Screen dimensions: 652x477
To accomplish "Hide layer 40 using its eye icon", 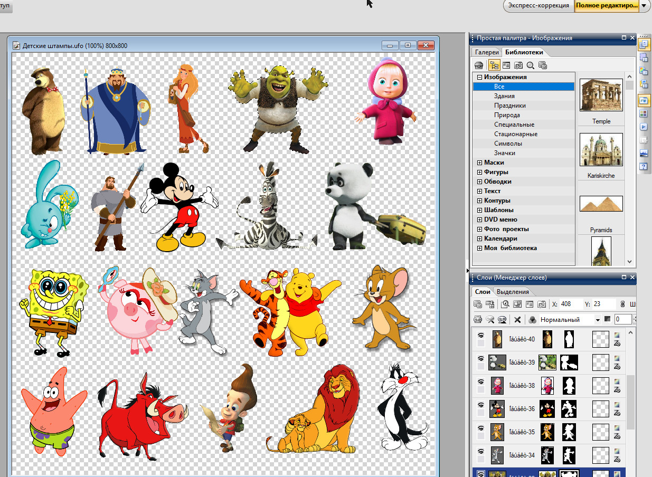I will pos(480,335).
